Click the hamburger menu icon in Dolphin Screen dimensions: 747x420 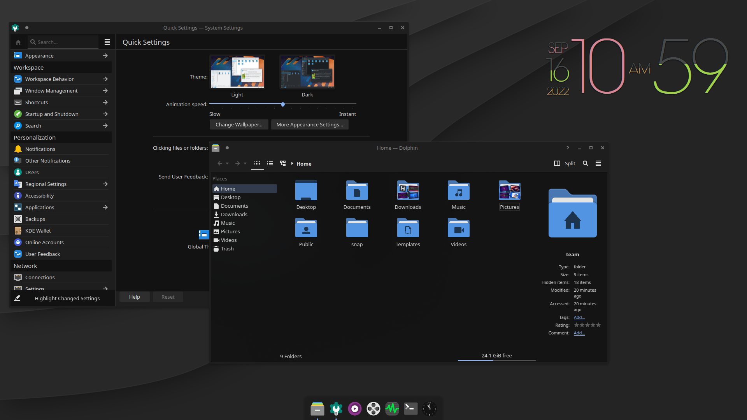pyautogui.click(x=598, y=163)
